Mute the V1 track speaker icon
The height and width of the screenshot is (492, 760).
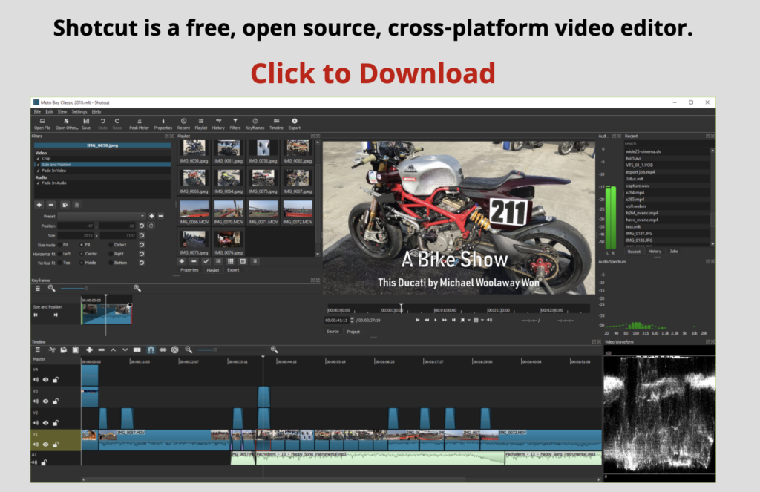point(36,444)
